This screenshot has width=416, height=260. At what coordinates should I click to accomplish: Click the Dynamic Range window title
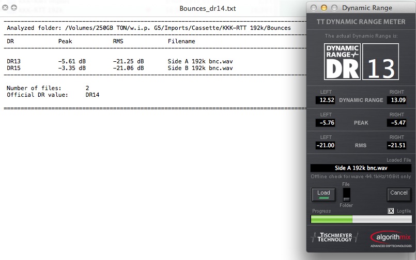point(367,8)
